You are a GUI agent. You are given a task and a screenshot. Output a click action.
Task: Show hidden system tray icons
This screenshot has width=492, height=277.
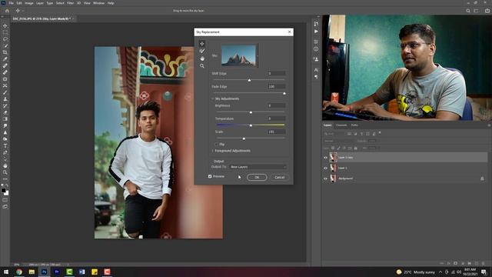click(440, 272)
